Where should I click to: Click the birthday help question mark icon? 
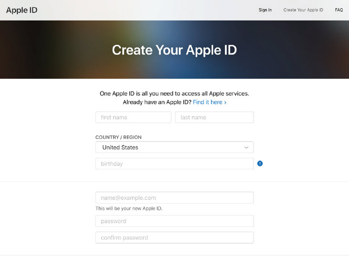(x=260, y=164)
